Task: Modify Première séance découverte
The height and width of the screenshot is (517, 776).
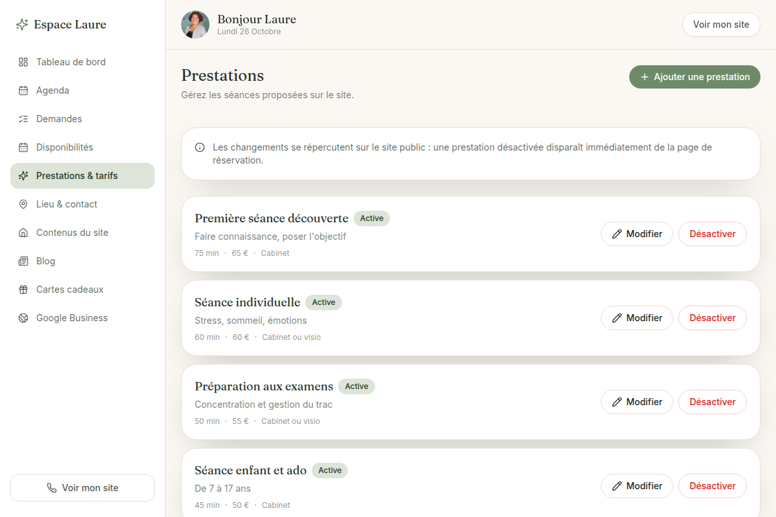Action: point(637,234)
